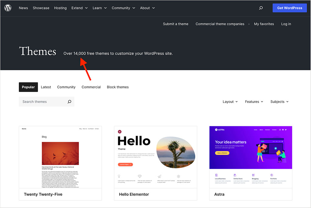Open the Subjects filter dropdown

[x=279, y=101]
